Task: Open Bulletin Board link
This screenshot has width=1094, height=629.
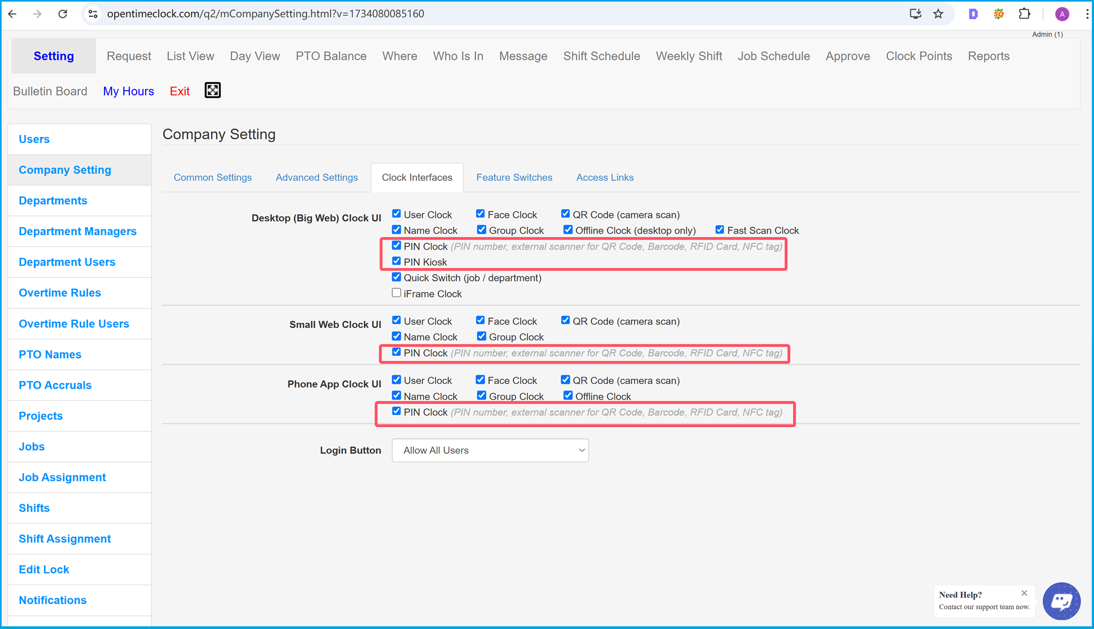Action: pyautogui.click(x=50, y=91)
